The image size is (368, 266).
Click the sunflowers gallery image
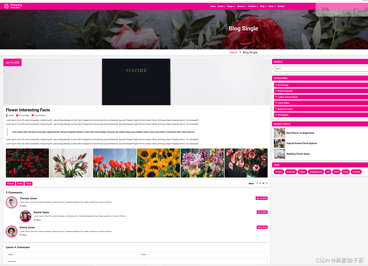click(159, 163)
